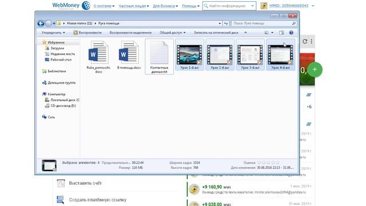
Task: Click 'Воспроизвести выделенное' toolbar button
Action: [x=130, y=33]
